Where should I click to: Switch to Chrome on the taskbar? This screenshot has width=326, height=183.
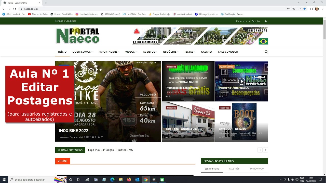[x=146, y=180]
